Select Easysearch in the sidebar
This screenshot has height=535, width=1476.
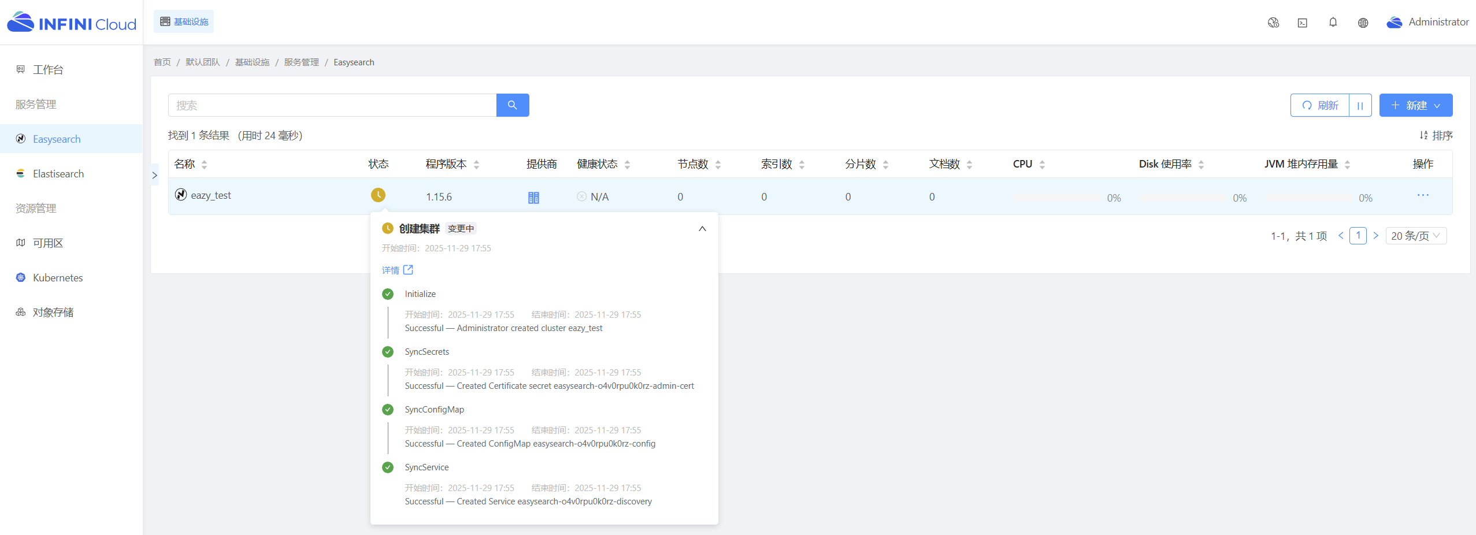[x=71, y=139]
